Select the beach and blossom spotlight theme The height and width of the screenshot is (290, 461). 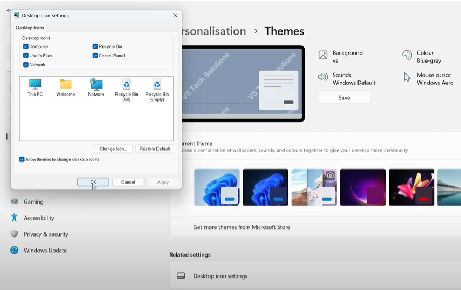click(314, 187)
